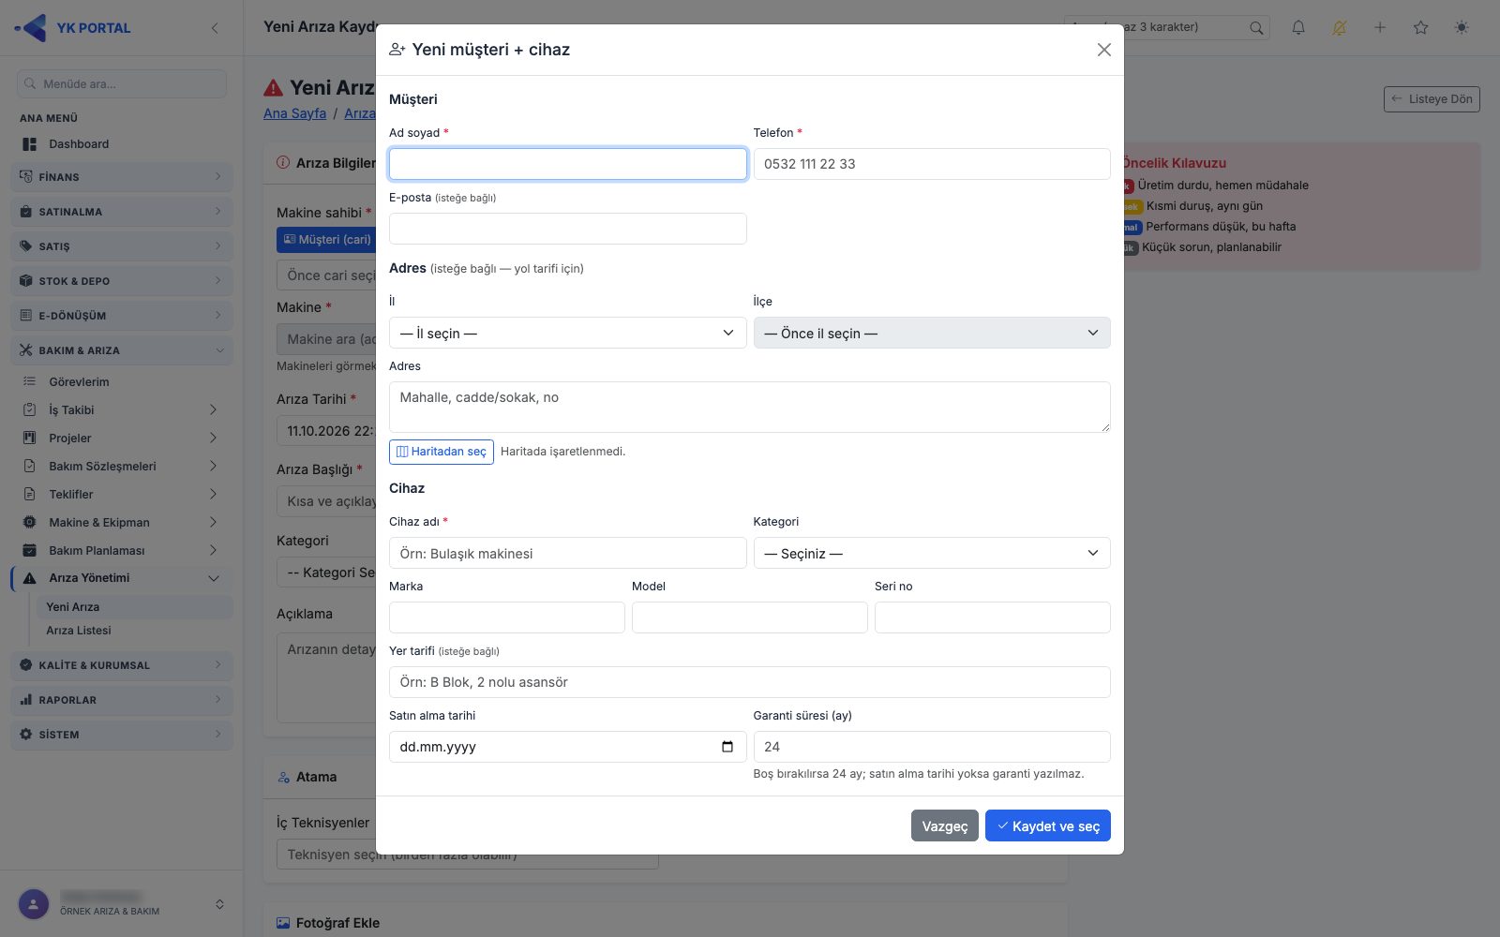Expand the FİNANS menu section
The height and width of the screenshot is (937, 1500).
click(x=122, y=177)
